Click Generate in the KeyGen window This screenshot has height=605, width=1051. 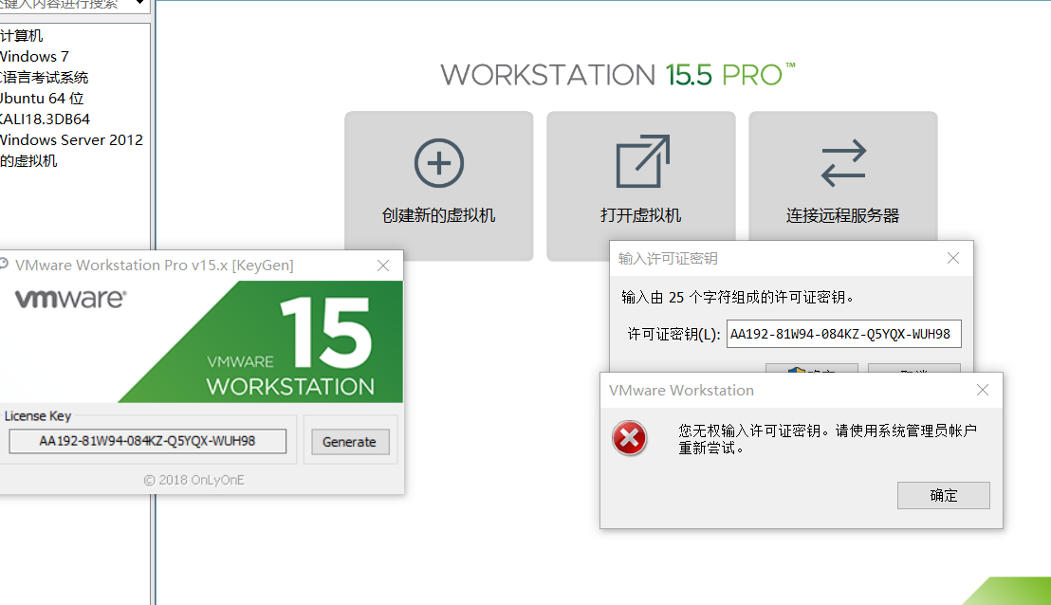350,442
